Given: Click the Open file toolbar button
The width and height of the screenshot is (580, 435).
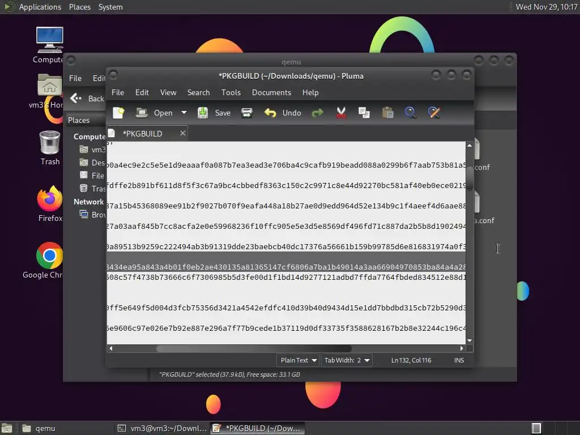Looking at the screenshot, I should (154, 113).
